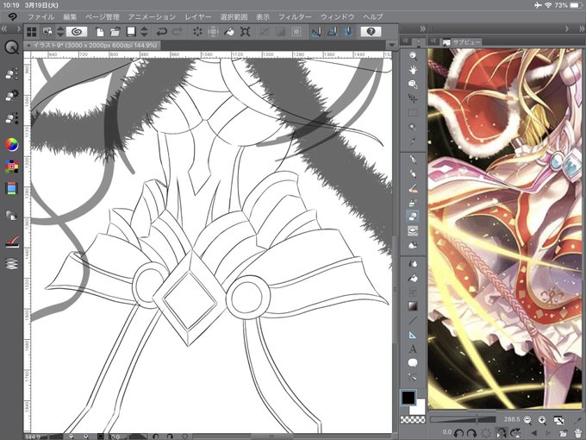Select the Ruler triangle tool
This screenshot has height=440, width=586.
pyautogui.click(x=413, y=335)
